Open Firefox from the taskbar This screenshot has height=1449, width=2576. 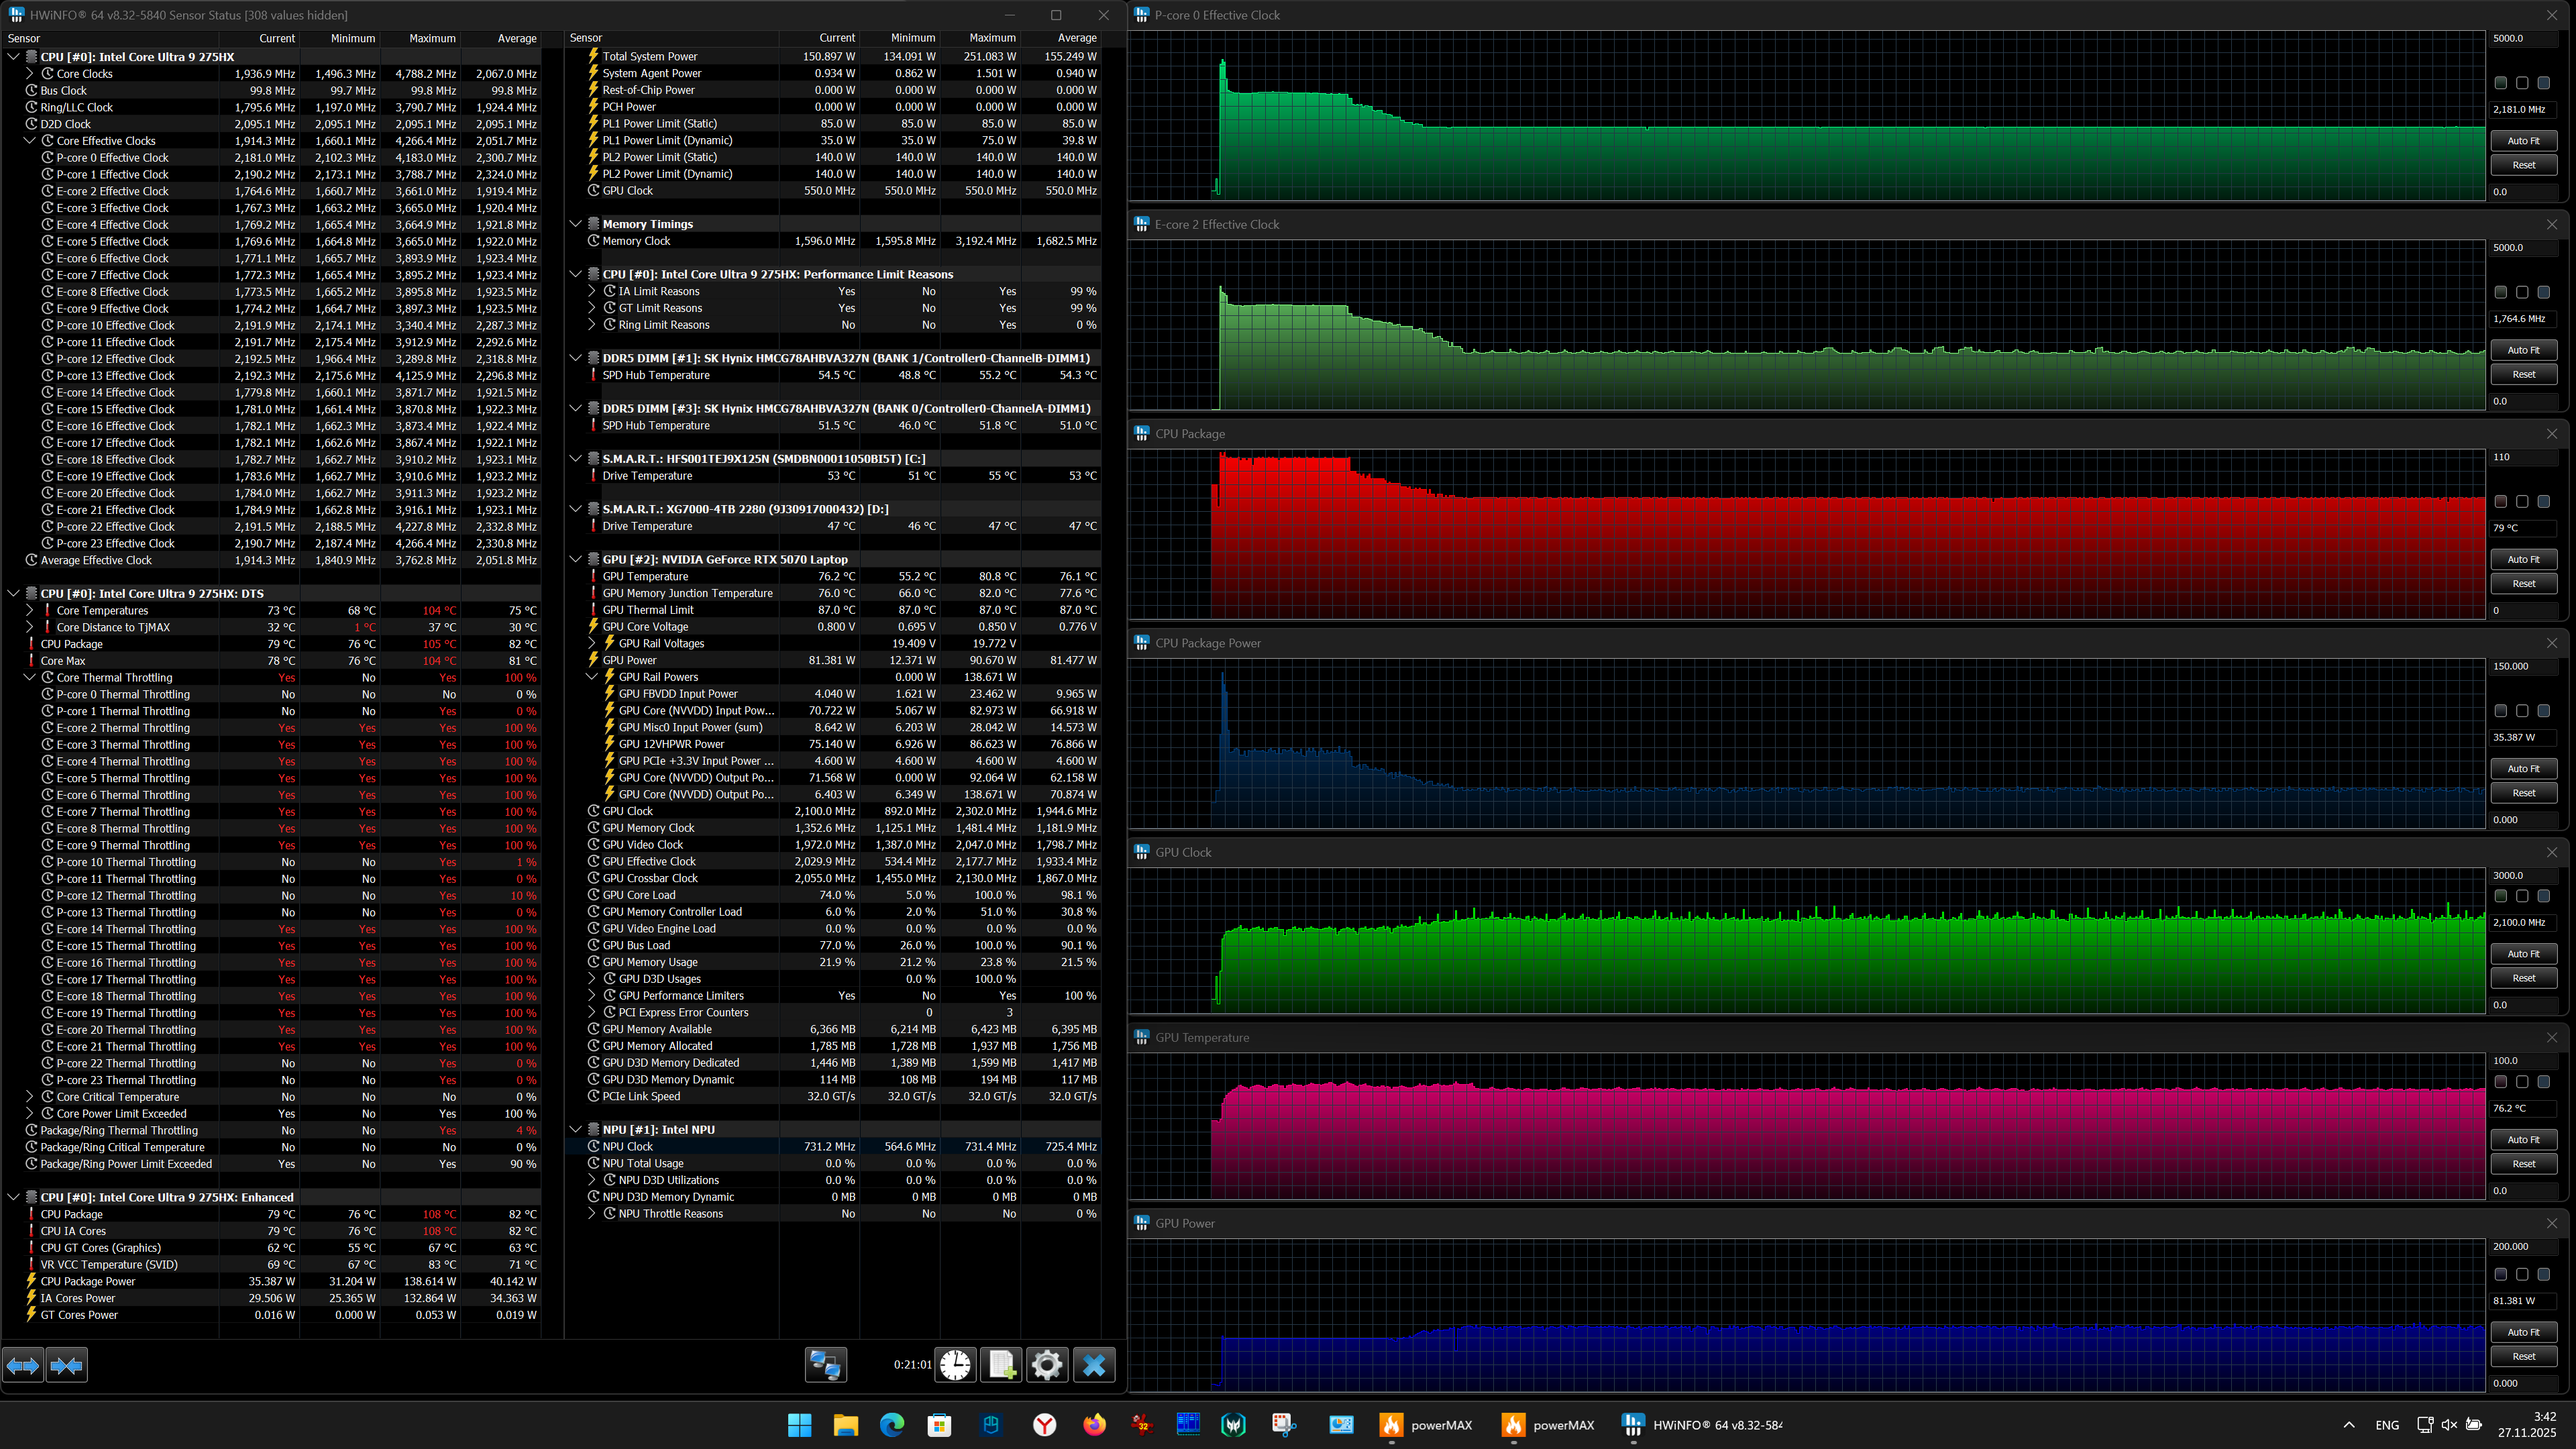pos(1094,1425)
